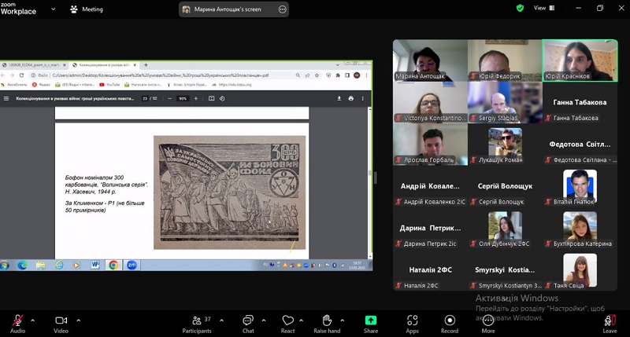This screenshot has width=630, height=337.
Task: Select Юрій Федорик video tile
Action: [x=505, y=60]
